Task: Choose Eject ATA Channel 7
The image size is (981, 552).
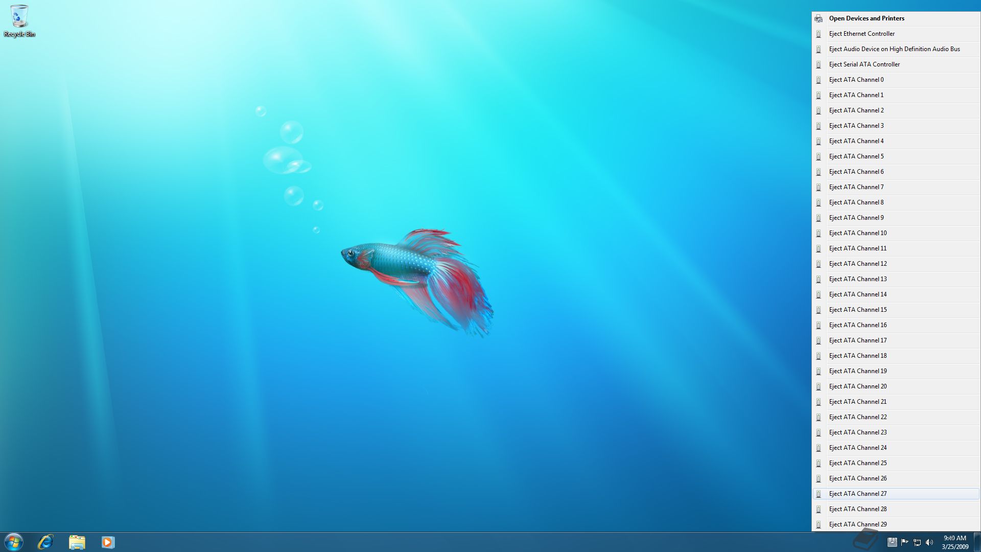Action: tap(896, 187)
